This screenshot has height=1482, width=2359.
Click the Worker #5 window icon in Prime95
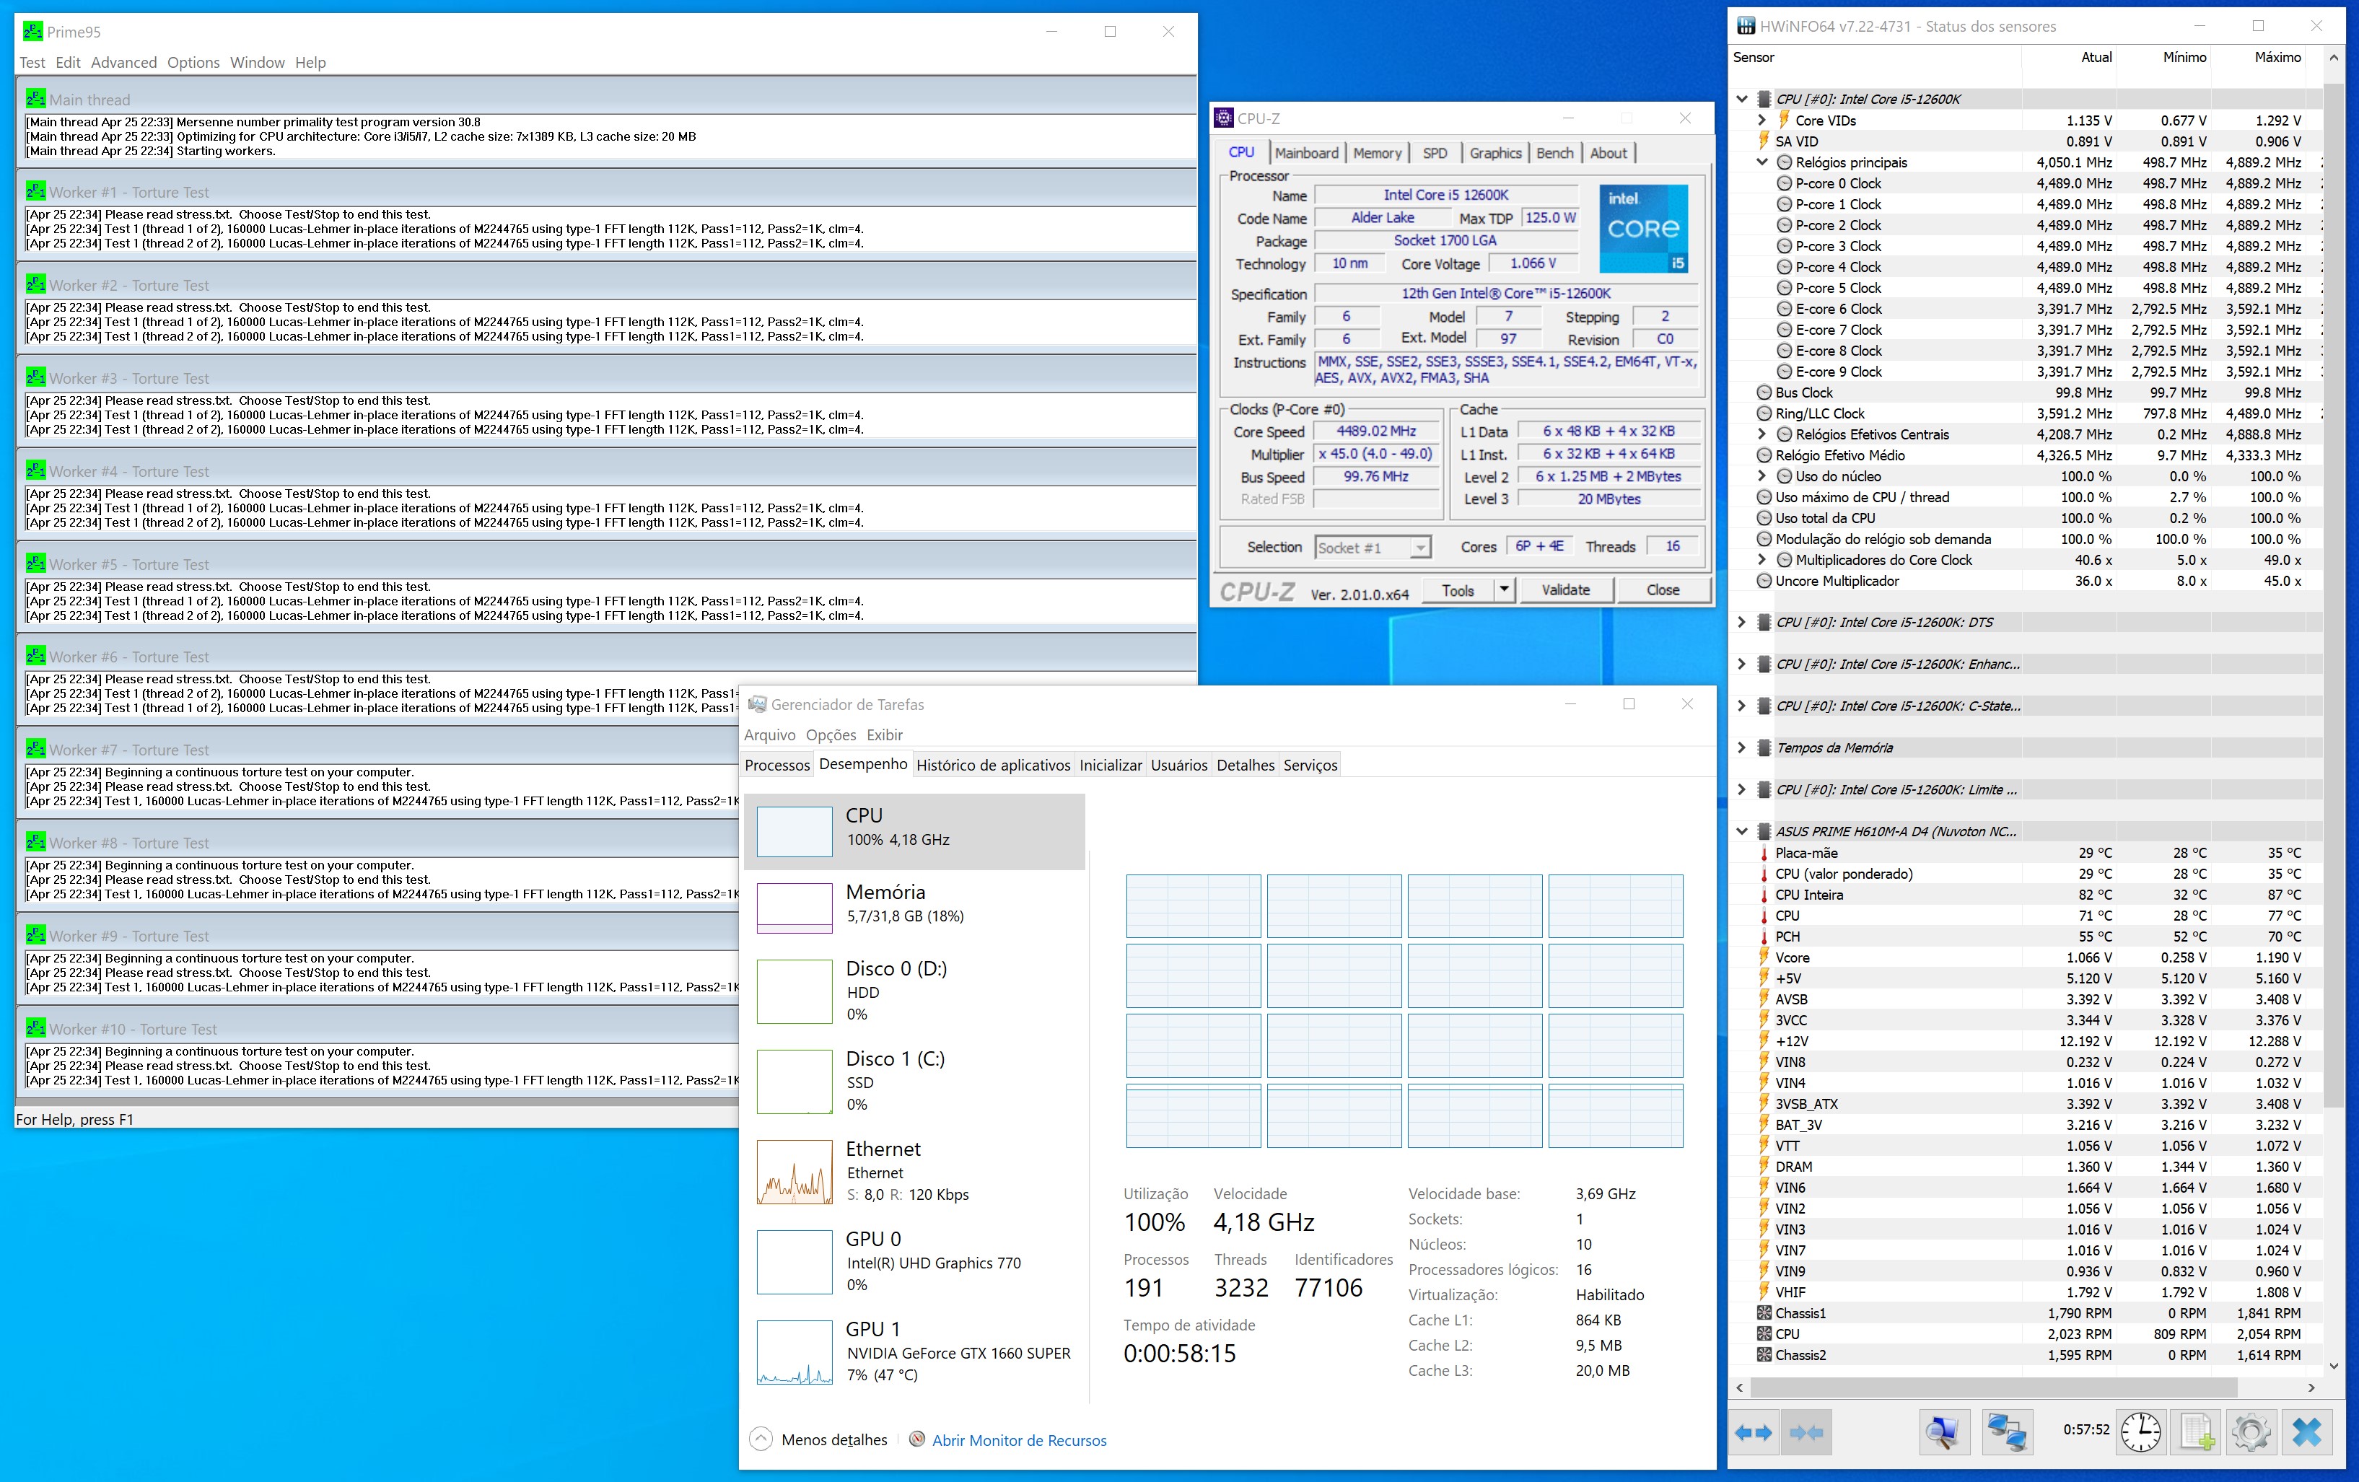pyautogui.click(x=36, y=564)
